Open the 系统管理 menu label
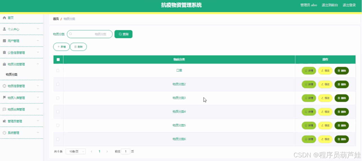 tap(14, 133)
